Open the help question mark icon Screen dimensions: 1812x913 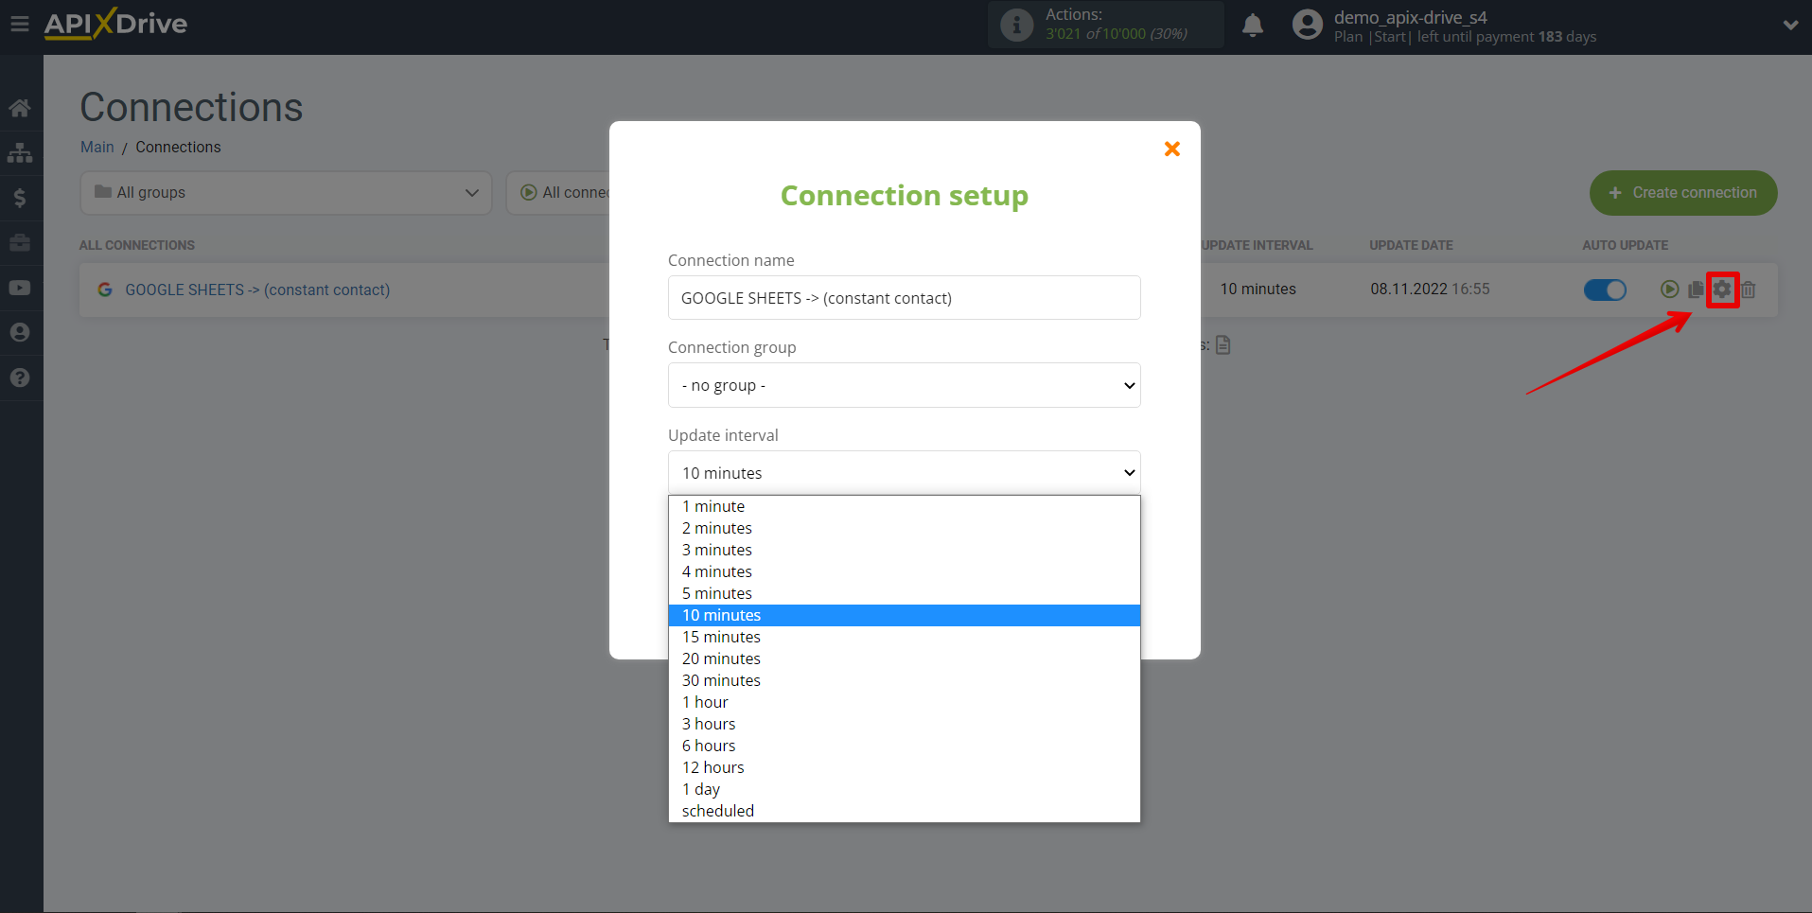click(x=20, y=377)
